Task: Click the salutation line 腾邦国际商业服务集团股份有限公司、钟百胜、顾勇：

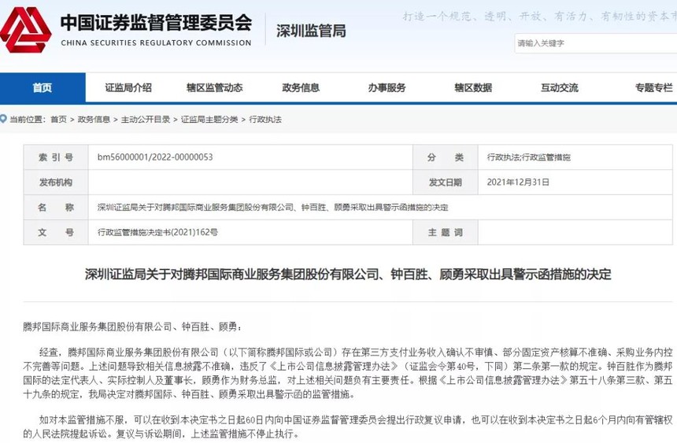Action: click(132, 327)
